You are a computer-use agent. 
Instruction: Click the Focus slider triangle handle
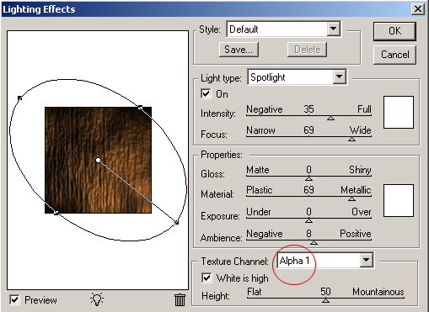(351, 139)
